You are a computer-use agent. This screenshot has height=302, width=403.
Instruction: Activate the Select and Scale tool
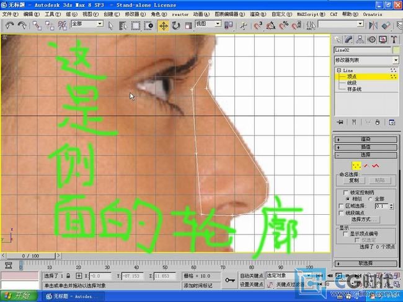pos(188,25)
